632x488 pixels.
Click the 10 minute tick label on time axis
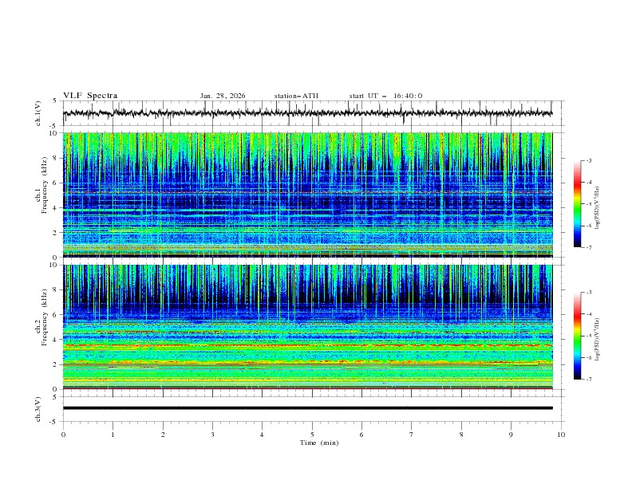[561, 435]
